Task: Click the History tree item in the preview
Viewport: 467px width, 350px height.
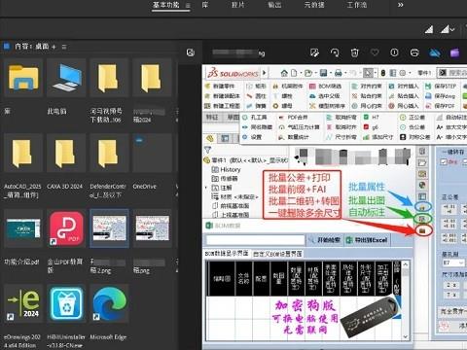Action: pos(227,169)
